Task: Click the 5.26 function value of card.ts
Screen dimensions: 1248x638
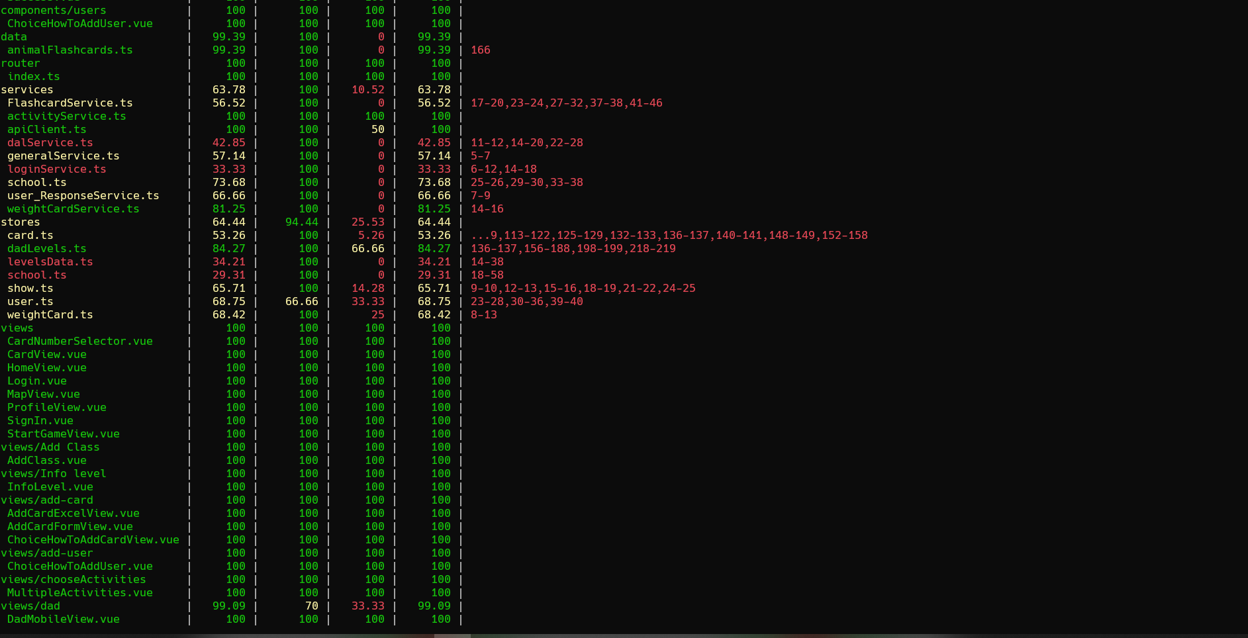Action: click(x=371, y=236)
